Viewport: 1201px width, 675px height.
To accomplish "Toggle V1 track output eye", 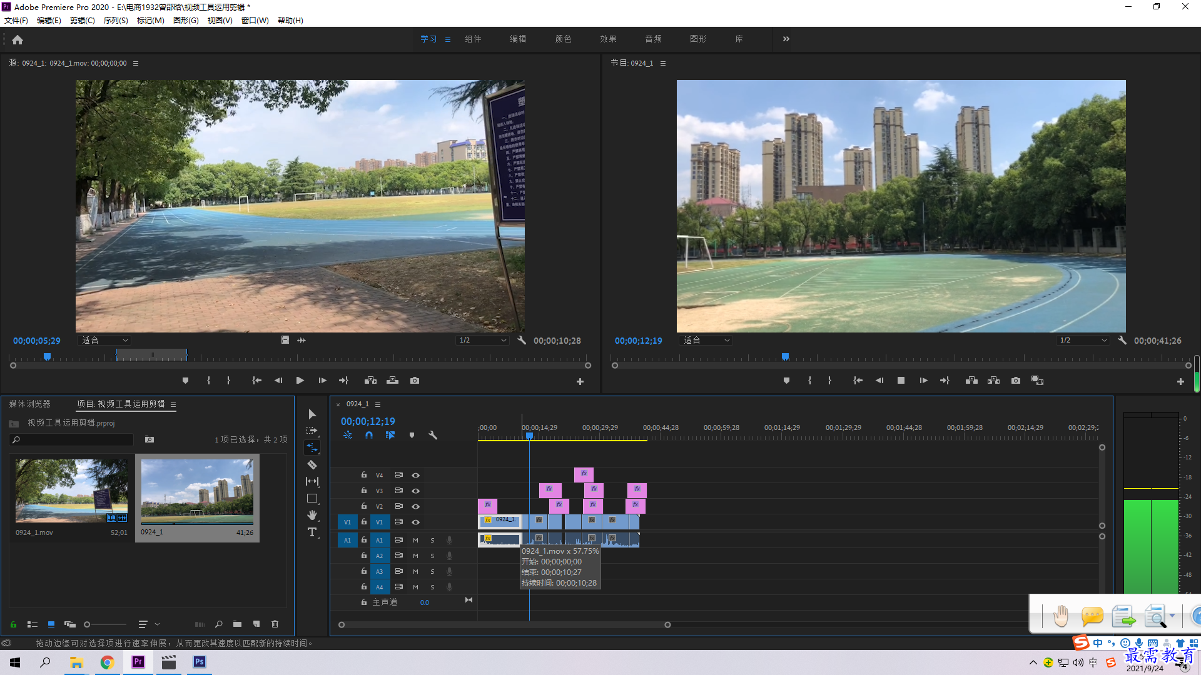I will pos(415,522).
